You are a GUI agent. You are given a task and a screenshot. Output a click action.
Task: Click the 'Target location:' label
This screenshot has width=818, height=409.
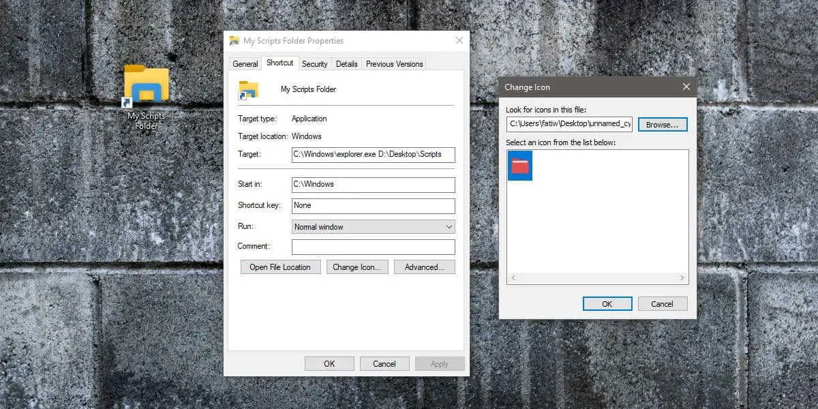tap(263, 136)
